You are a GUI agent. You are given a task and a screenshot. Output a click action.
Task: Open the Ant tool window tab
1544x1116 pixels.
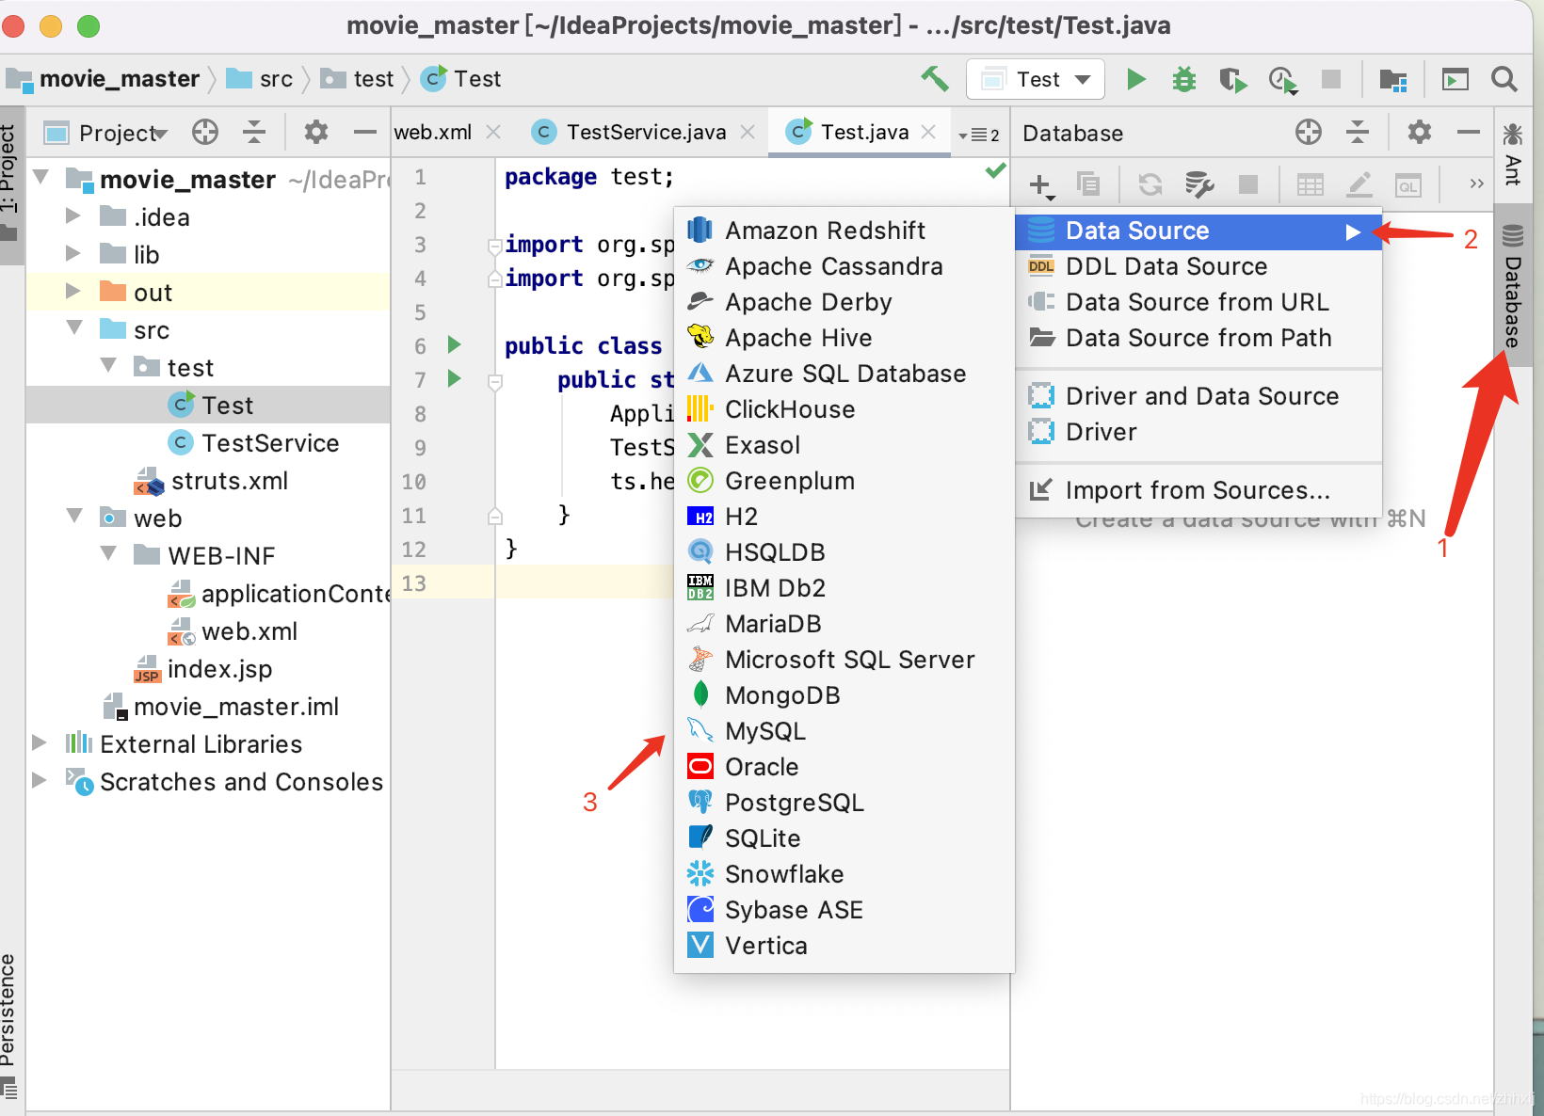1513,155
